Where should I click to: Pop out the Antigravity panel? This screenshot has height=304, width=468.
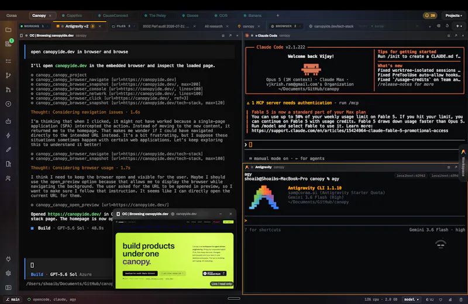coord(456,167)
